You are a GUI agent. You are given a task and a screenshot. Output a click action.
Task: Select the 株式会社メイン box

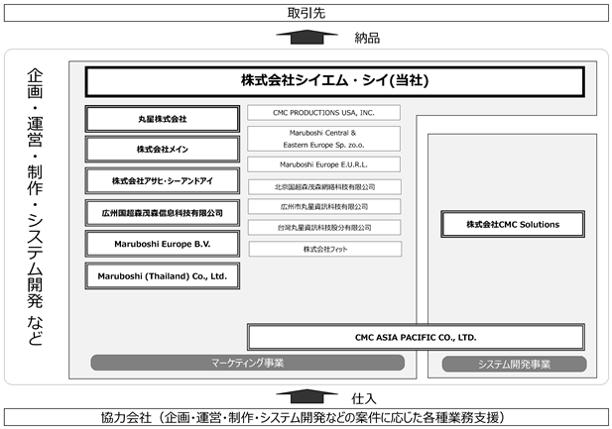[x=163, y=149]
